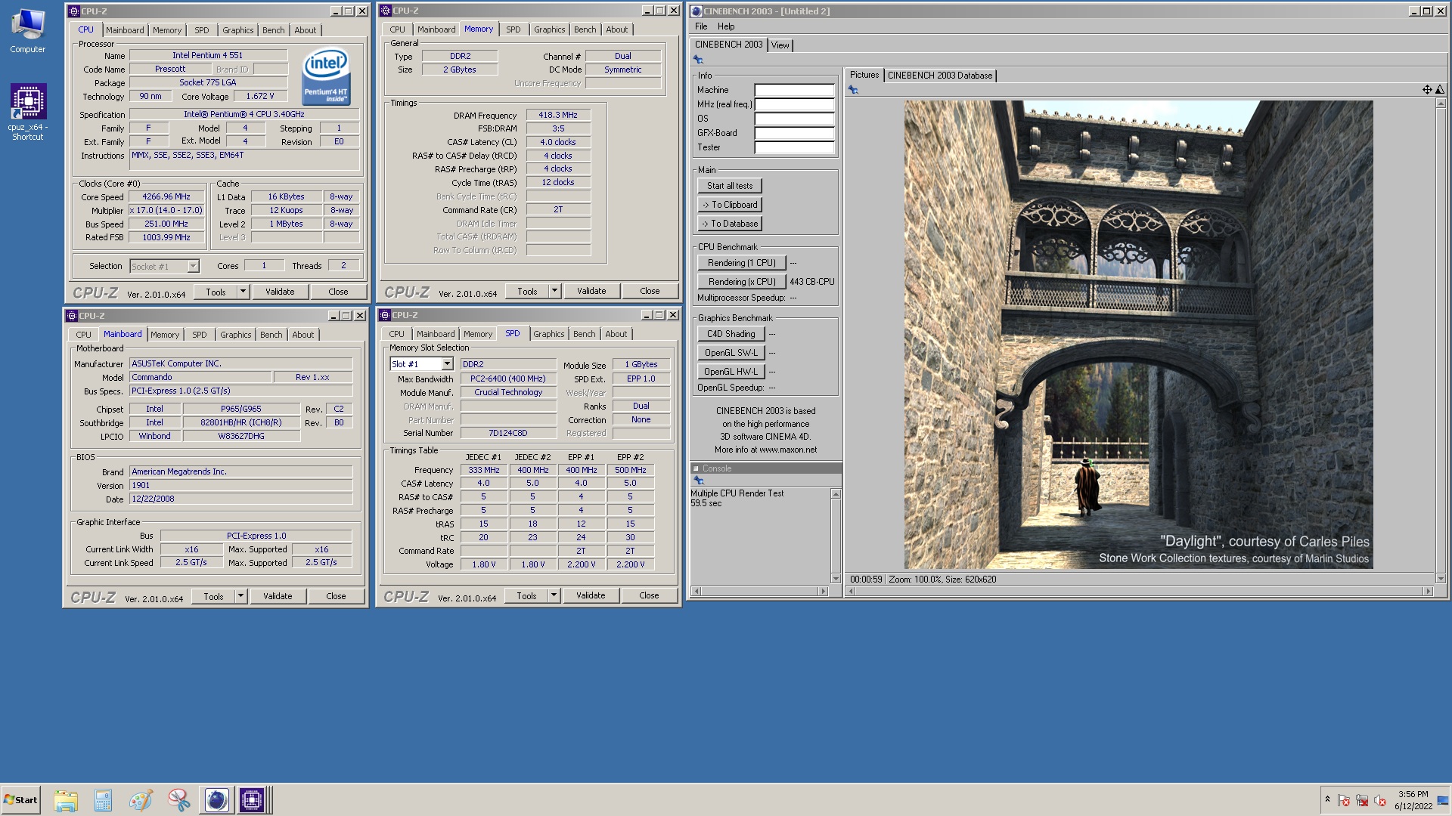Click the GFX-Board input field
The height and width of the screenshot is (816, 1452).
coord(794,133)
